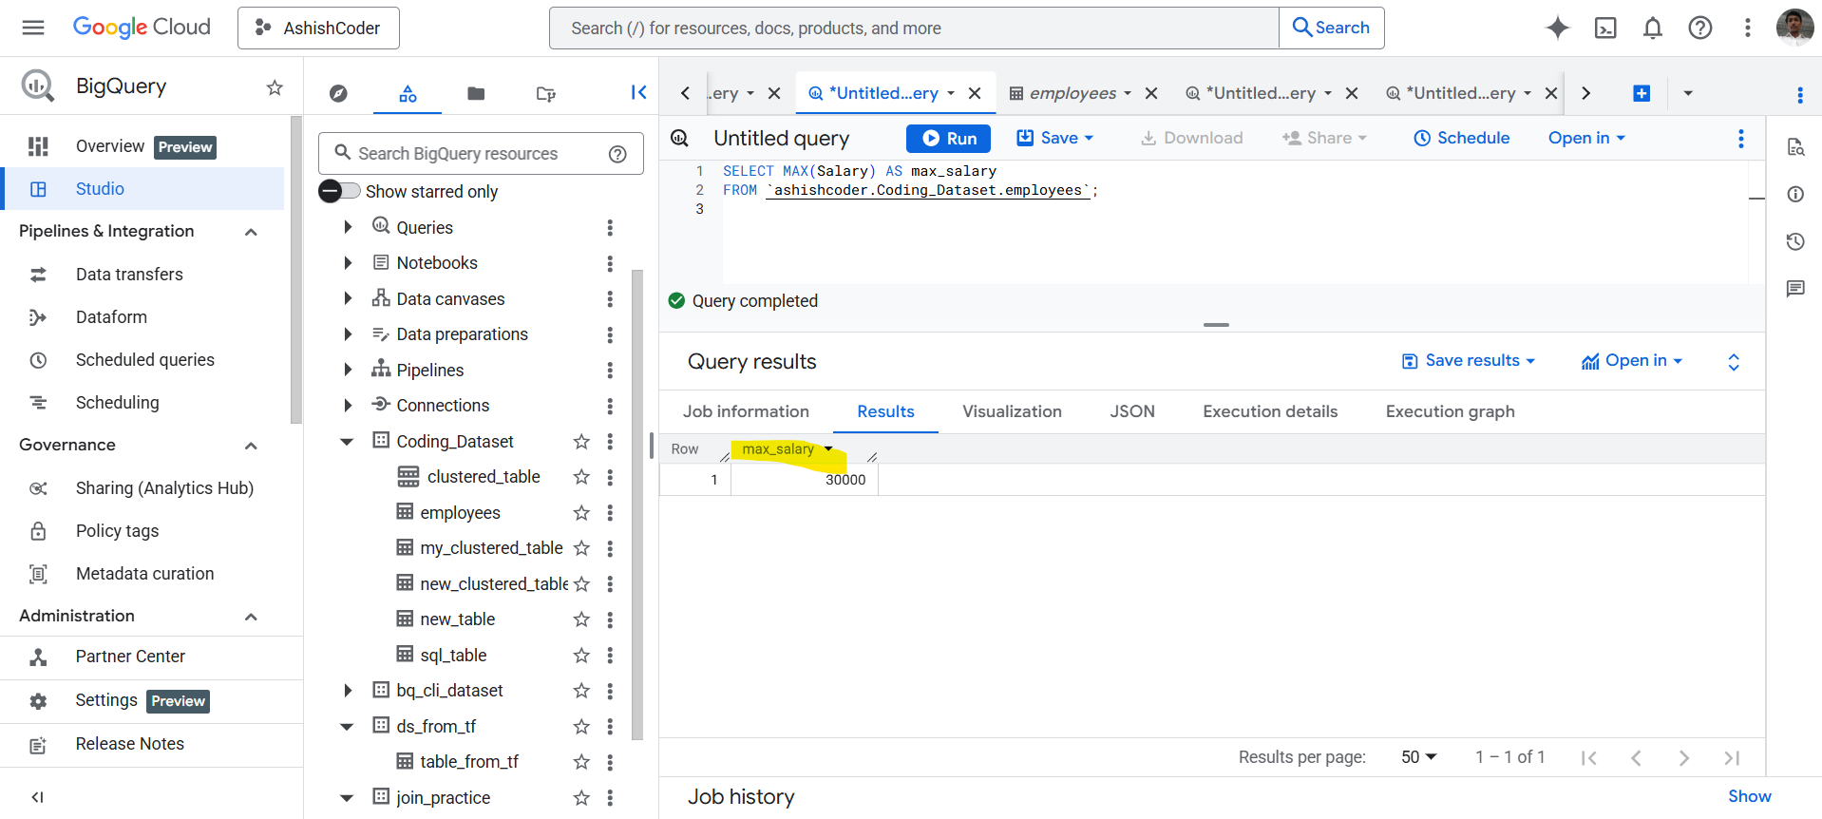1822x819 pixels.
Task: Expand the bq_cli_dataset tree node
Action: pos(348,691)
